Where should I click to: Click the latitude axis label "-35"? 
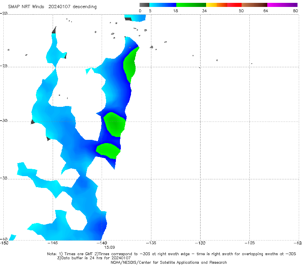pyautogui.click(x=4, y=178)
